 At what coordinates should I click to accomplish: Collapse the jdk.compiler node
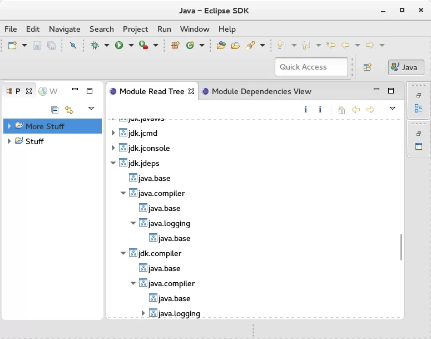pos(123,253)
